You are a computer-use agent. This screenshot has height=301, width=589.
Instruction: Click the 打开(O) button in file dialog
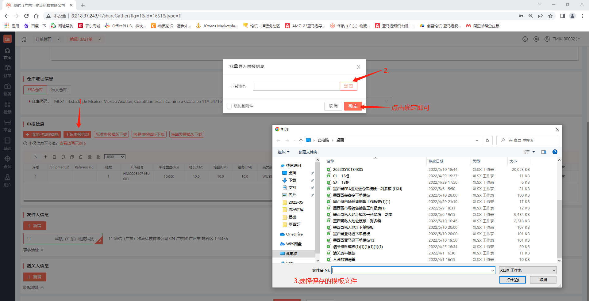click(512, 280)
